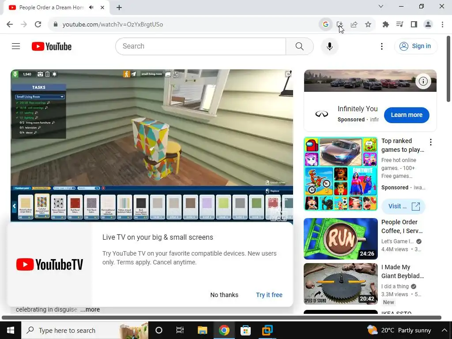
Task: Click I Made My Giant Beyblade title
Action: 403,271
